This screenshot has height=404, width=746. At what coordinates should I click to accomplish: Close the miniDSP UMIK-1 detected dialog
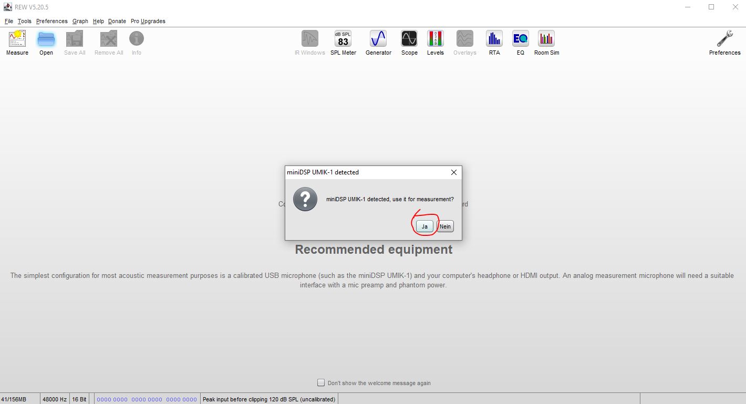[x=454, y=172]
